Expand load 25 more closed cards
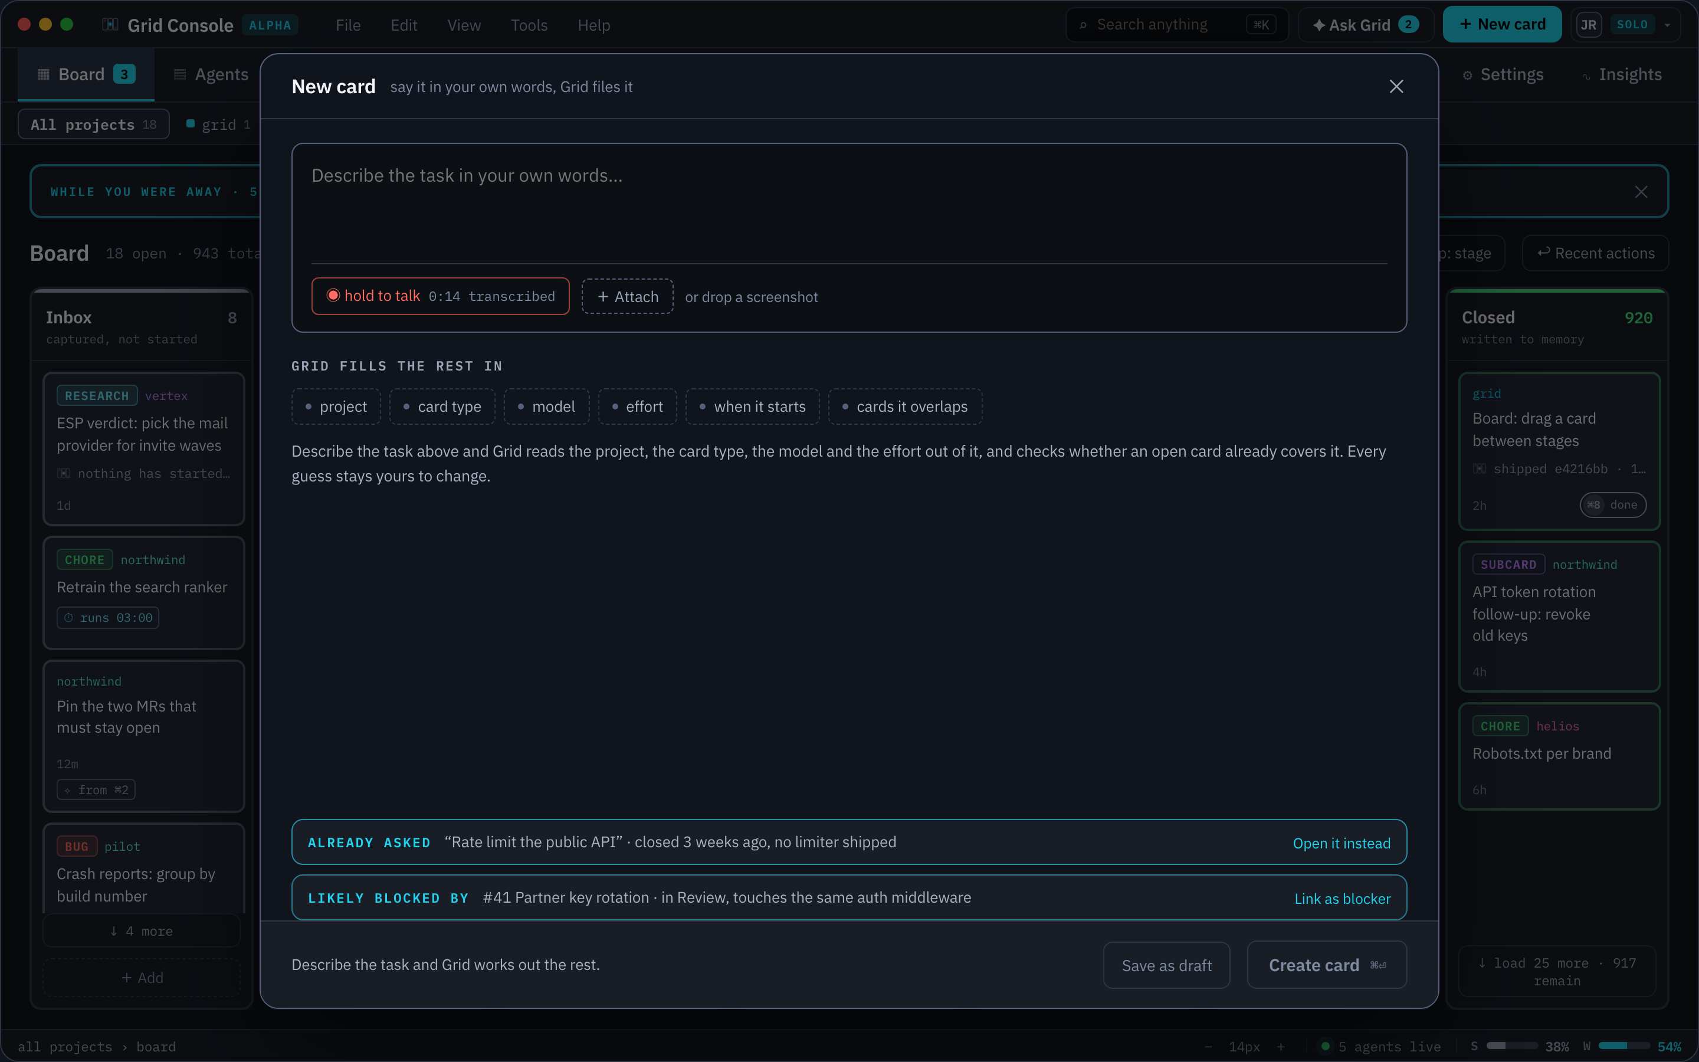Screen dimensions: 1699x1062 click(x=1557, y=971)
